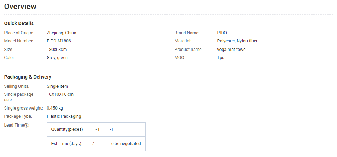Click the Overview heading
This screenshot has height=157, width=337.
click(x=20, y=6)
